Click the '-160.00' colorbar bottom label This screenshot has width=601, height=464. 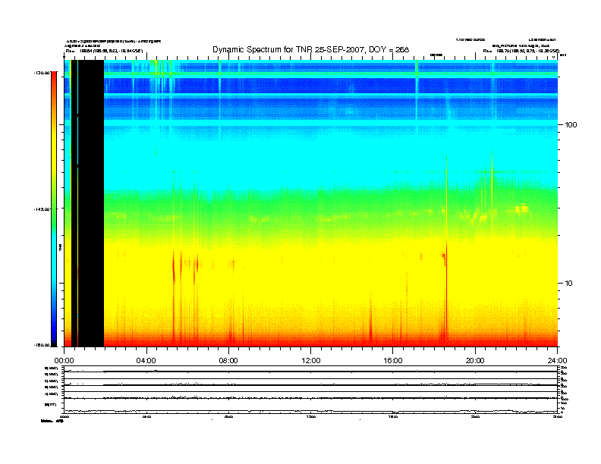(x=41, y=345)
